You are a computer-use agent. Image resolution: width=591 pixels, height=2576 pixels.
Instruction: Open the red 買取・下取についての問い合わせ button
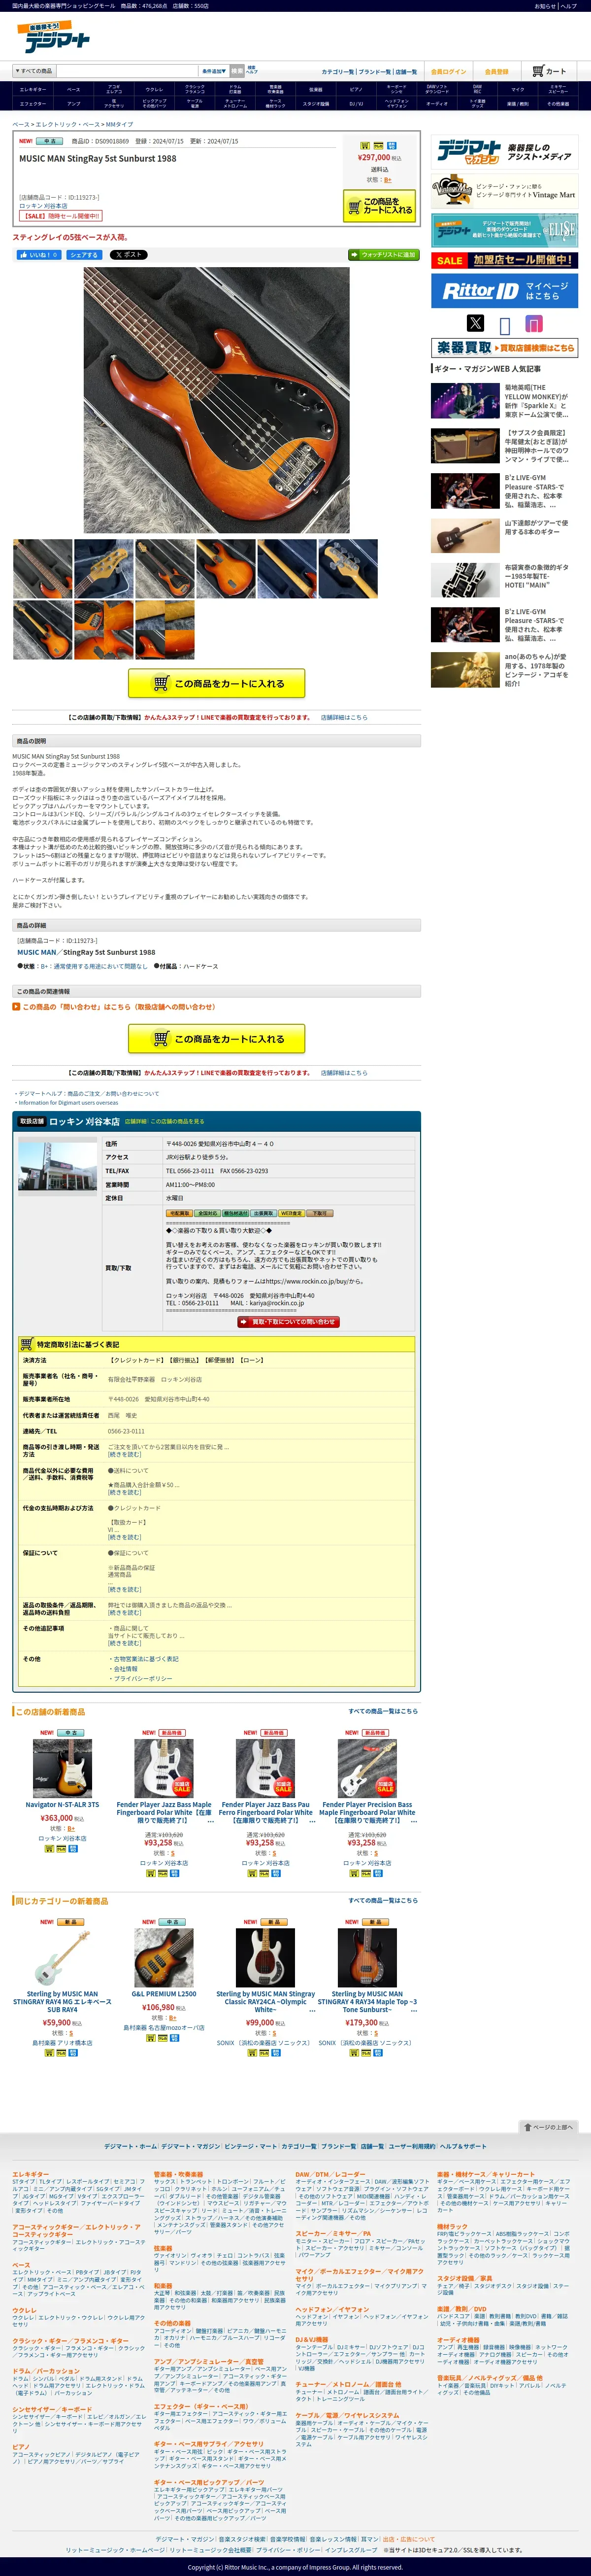(289, 1321)
